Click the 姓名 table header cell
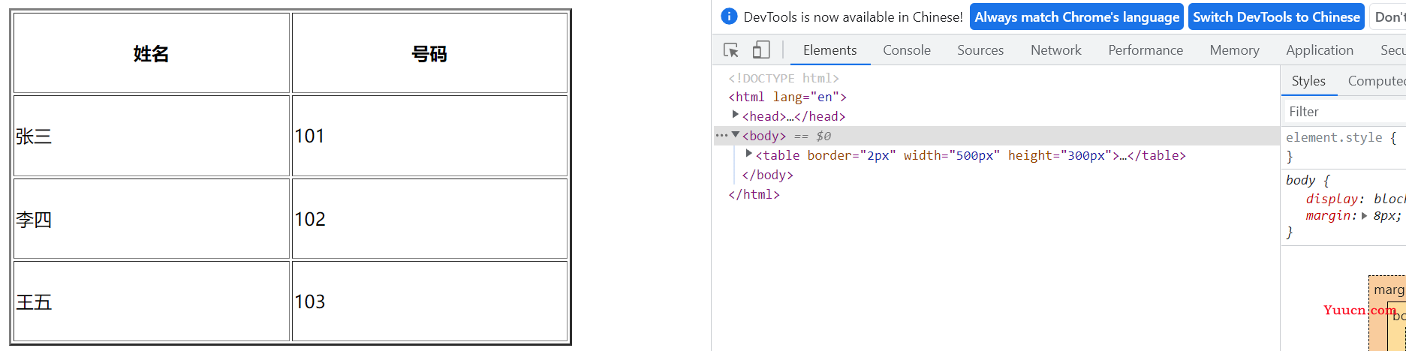Image resolution: width=1406 pixels, height=351 pixels. pos(152,53)
